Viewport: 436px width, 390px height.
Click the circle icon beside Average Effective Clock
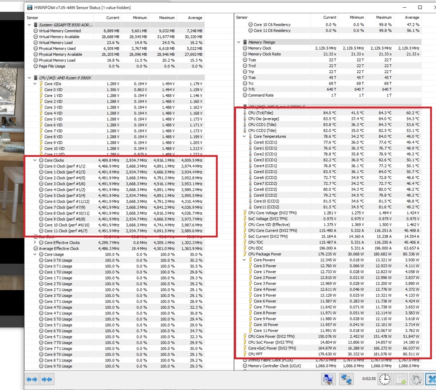coord(36,248)
